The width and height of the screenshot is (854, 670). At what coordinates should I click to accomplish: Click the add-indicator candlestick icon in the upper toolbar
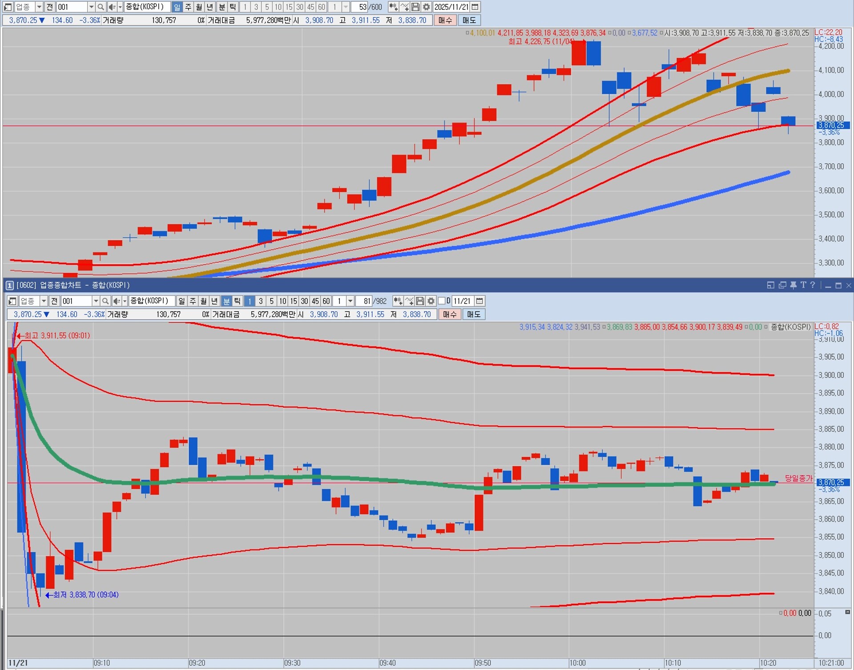pyautogui.click(x=393, y=7)
